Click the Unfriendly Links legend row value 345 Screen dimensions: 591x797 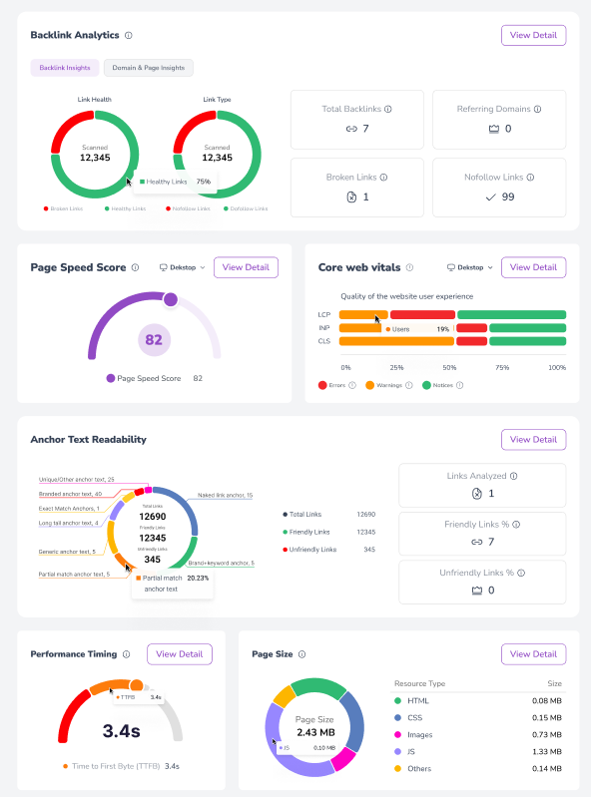click(369, 550)
